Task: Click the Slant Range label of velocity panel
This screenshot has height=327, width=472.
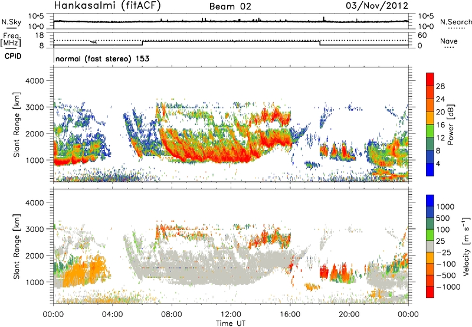Action: 17,246
